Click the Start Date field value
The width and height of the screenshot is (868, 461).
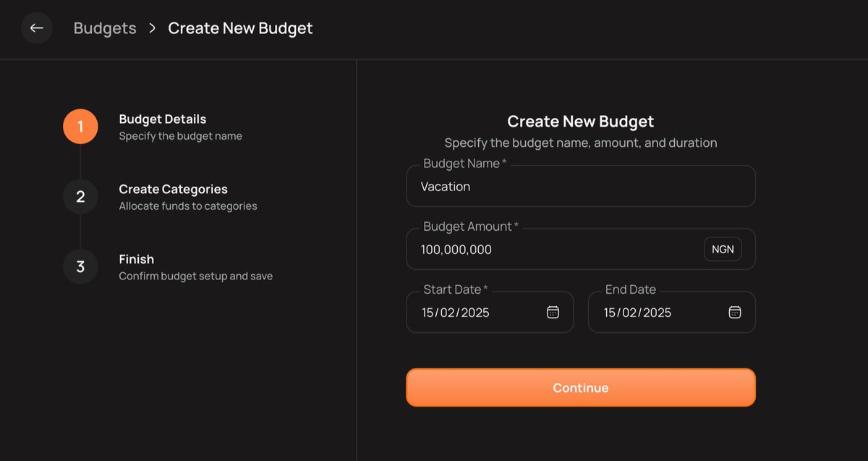tap(456, 313)
